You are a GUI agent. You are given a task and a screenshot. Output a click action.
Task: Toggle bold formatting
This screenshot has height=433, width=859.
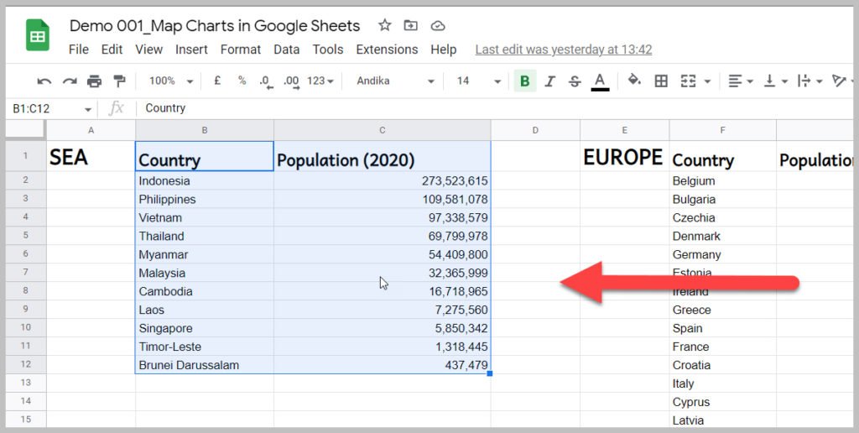[525, 81]
